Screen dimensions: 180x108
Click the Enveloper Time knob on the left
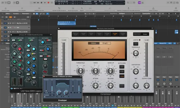click(59, 93)
